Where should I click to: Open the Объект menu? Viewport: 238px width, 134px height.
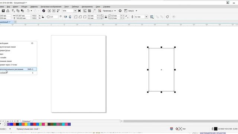(24, 7)
